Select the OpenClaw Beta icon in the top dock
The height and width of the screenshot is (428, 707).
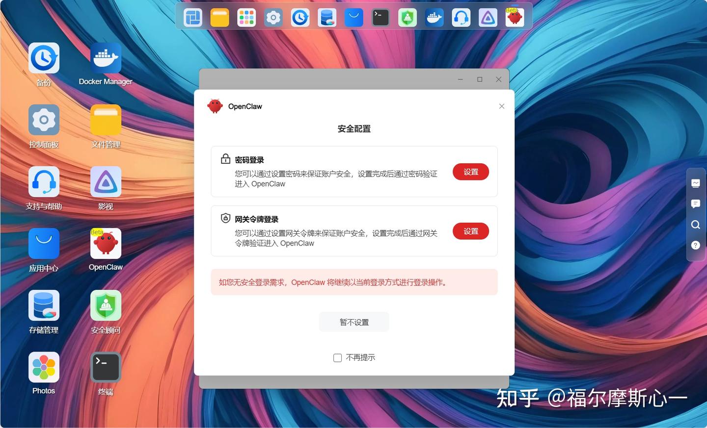coord(515,17)
